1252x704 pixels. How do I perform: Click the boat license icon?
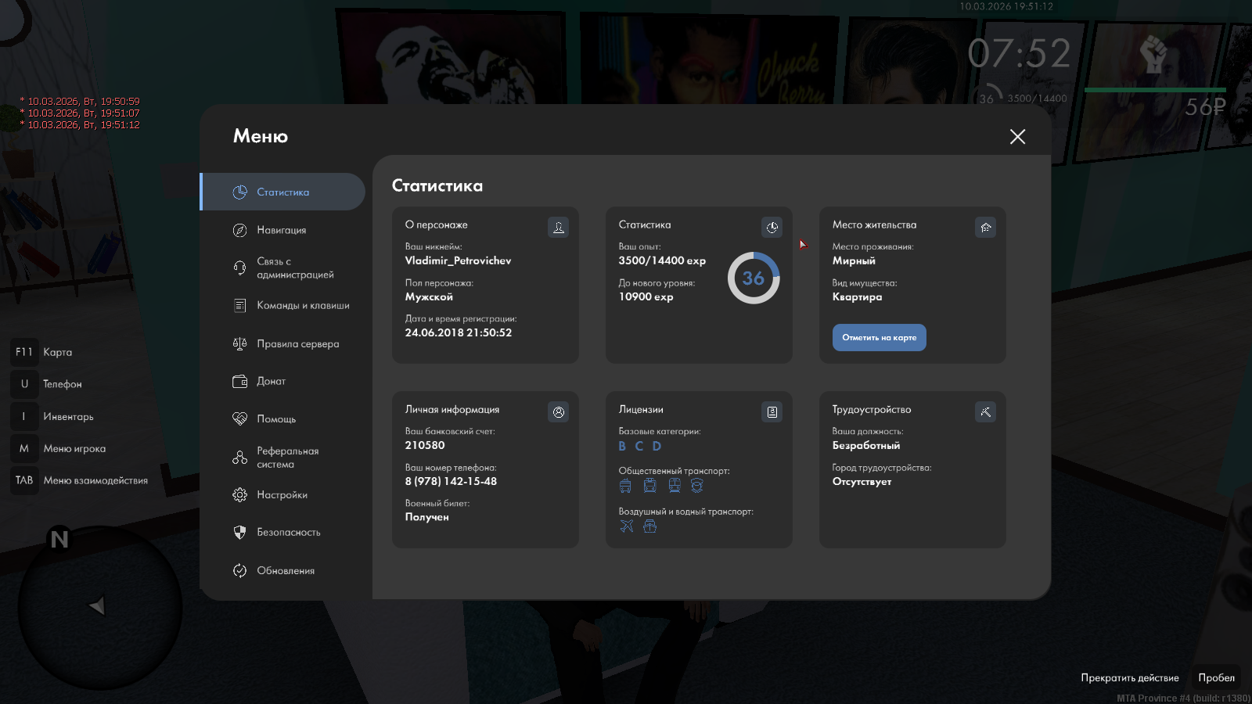(649, 526)
